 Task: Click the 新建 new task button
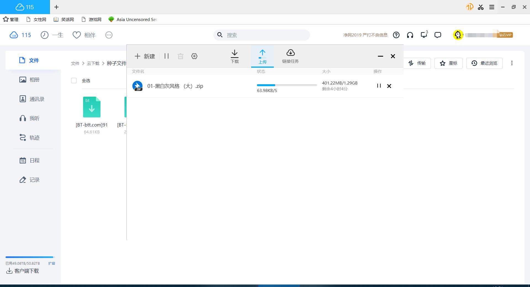pyautogui.click(x=145, y=56)
